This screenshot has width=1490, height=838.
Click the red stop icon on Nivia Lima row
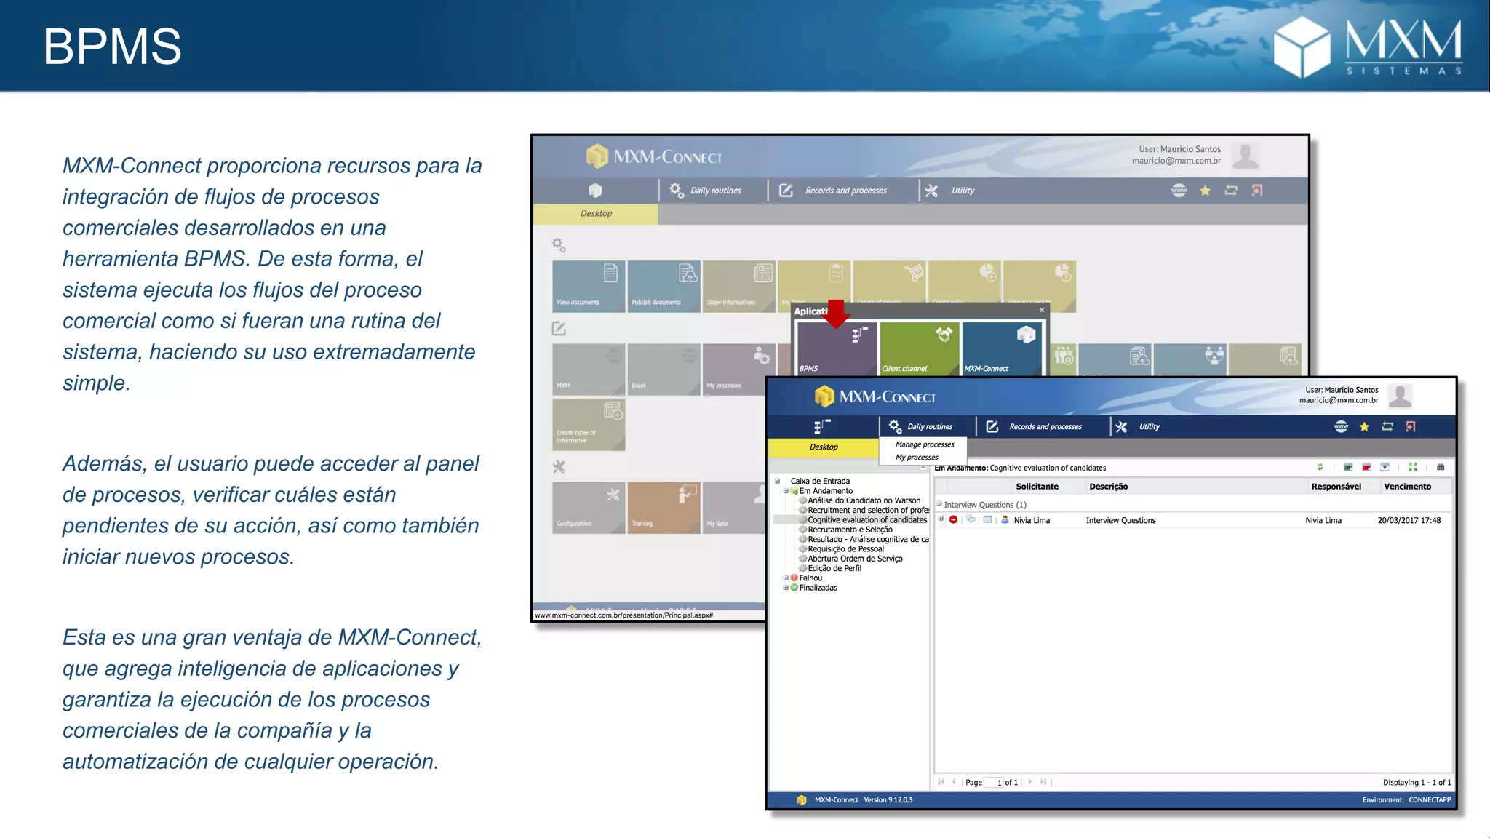click(953, 520)
